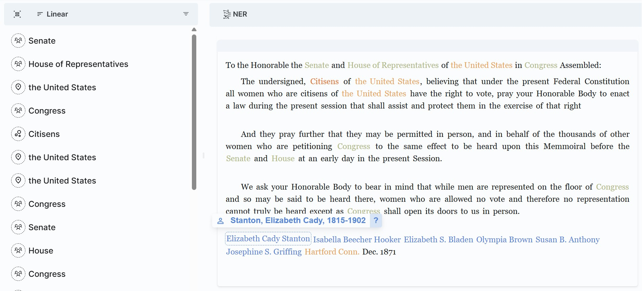This screenshot has width=642, height=291.
Task: Click the organization icon beside the first Congress entry
Action: coord(18,111)
